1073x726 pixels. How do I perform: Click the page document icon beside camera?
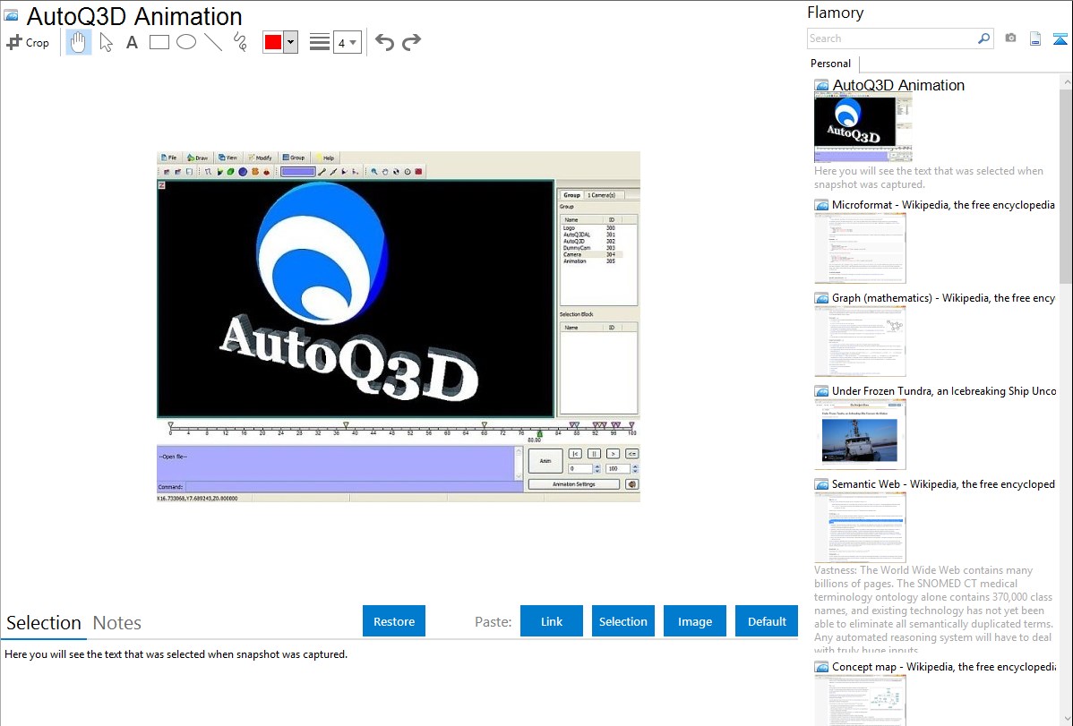pyautogui.click(x=1035, y=38)
